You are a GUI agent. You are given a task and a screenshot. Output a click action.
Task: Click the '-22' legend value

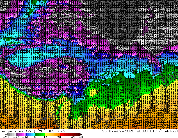pyautogui.click(x=16, y=137)
